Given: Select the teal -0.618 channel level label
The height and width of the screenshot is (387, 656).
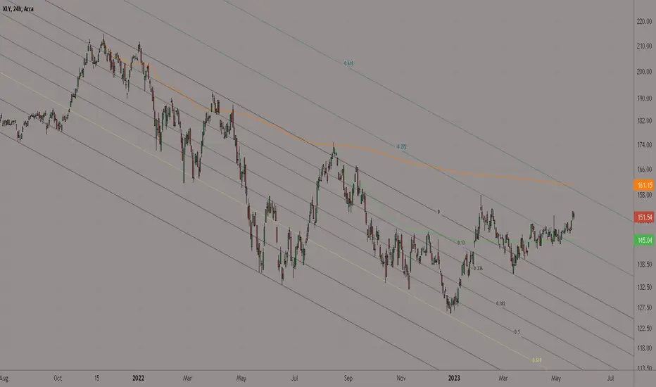Looking at the screenshot, I should tap(348, 63).
